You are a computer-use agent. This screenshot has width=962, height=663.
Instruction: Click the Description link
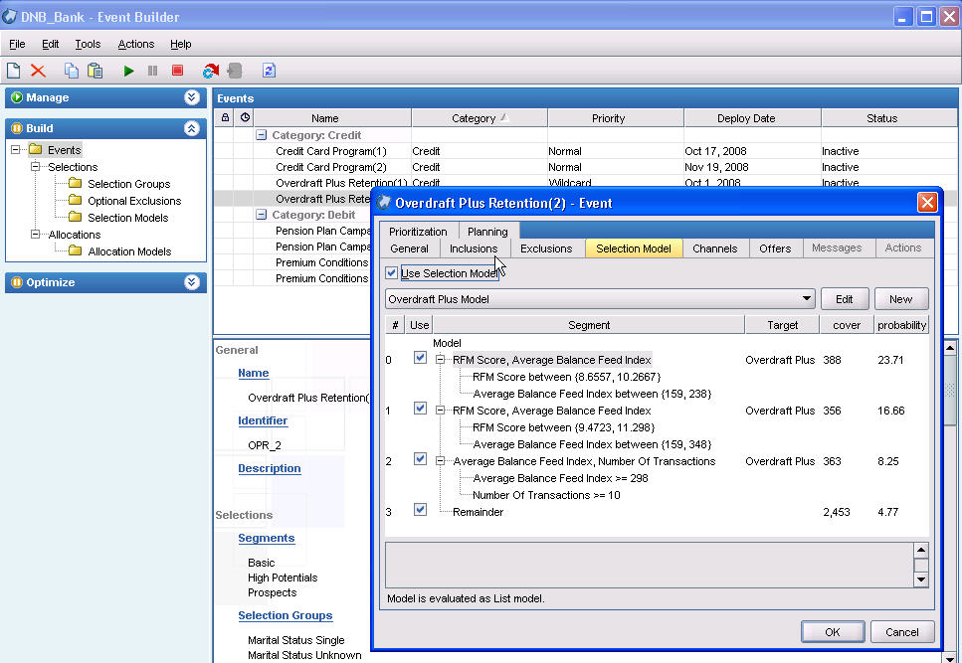[270, 468]
